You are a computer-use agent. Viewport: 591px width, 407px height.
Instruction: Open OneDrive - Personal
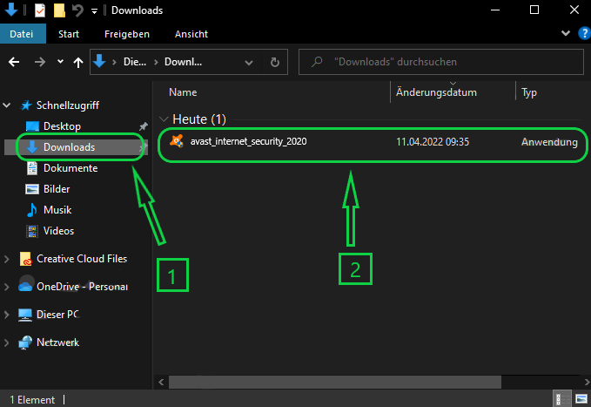click(x=82, y=287)
